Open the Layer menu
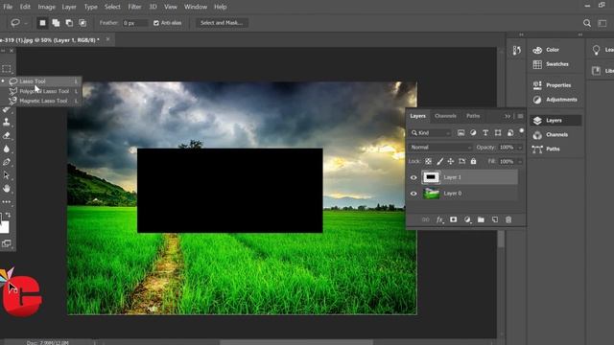 tap(69, 7)
